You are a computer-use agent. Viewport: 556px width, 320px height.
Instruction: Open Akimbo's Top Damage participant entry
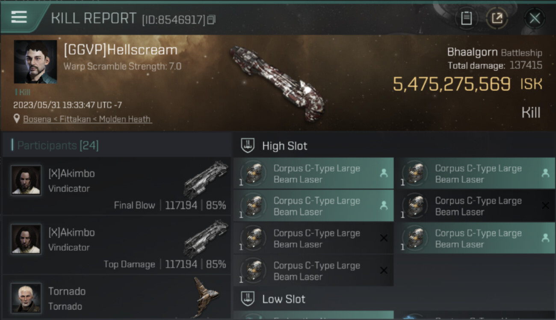coord(116,245)
